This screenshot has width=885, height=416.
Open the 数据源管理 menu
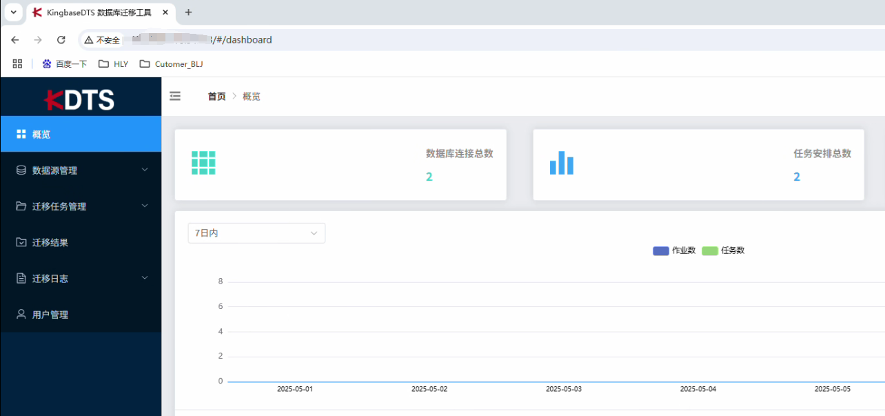coord(81,170)
